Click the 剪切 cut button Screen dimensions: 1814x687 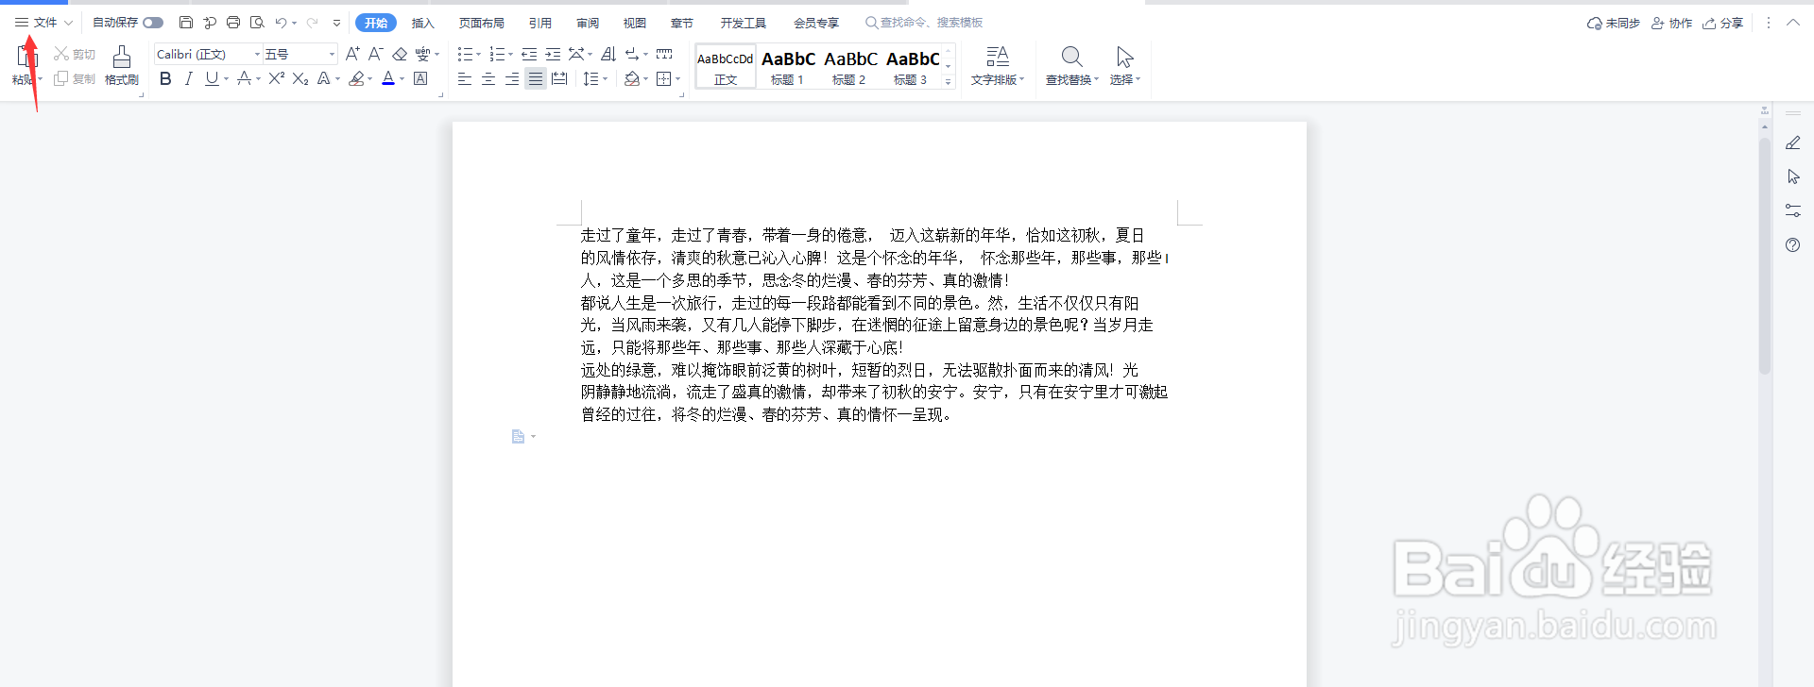point(75,54)
